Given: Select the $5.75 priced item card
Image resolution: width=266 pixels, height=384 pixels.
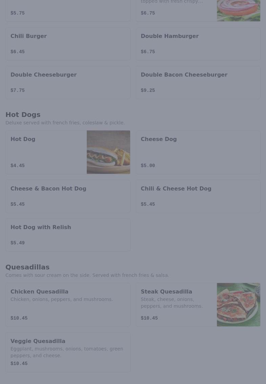Looking at the screenshot, I should tap(68, 11).
